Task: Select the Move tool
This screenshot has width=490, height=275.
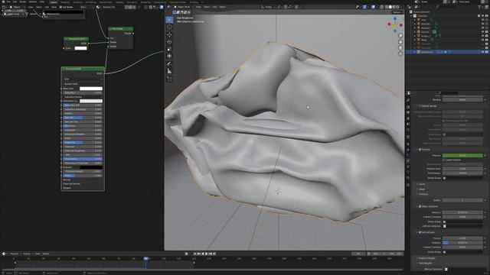Action: (x=169, y=34)
